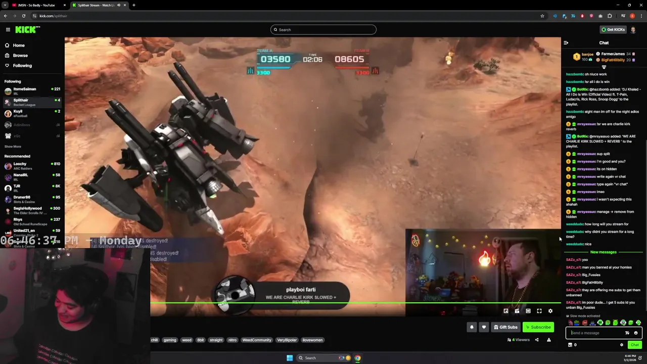Image resolution: width=647 pixels, height=364 pixels.
Task: Reload the page
Action: tap(24, 16)
